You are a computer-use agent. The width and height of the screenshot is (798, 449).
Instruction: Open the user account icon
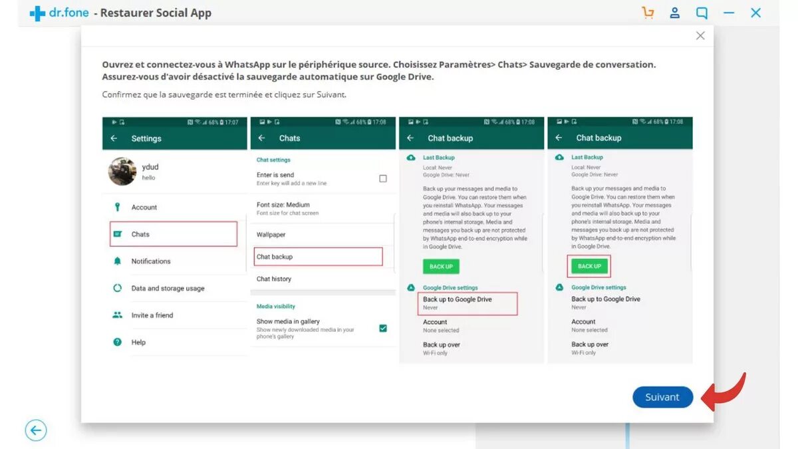coord(675,13)
